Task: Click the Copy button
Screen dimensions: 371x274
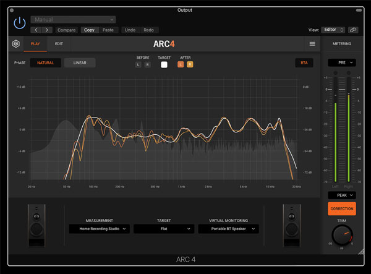Action: (x=89, y=30)
